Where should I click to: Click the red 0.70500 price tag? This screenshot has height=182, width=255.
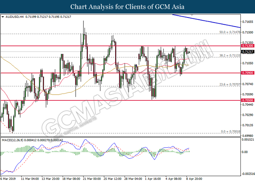click(x=248, y=100)
